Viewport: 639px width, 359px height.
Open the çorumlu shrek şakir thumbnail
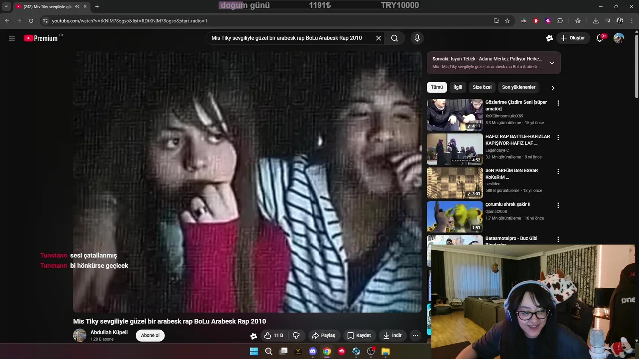pos(455,216)
